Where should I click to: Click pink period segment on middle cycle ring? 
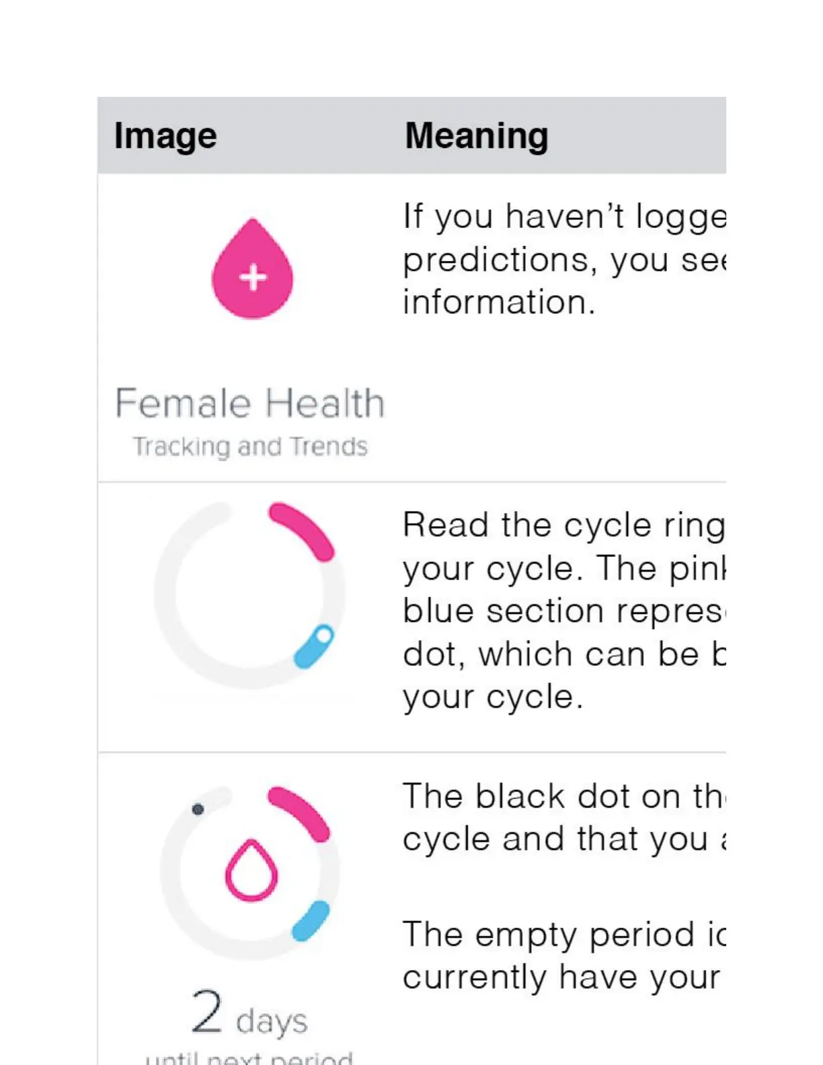tap(303, 530)
